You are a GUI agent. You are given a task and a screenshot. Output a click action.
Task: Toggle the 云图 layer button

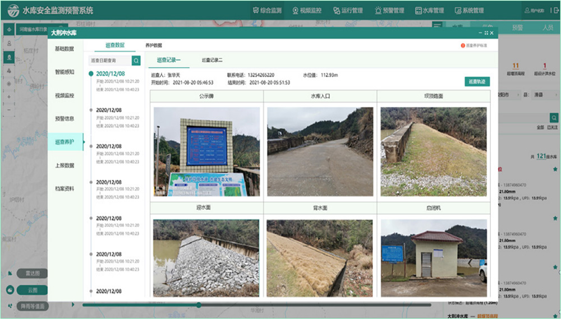click(32, 290)
